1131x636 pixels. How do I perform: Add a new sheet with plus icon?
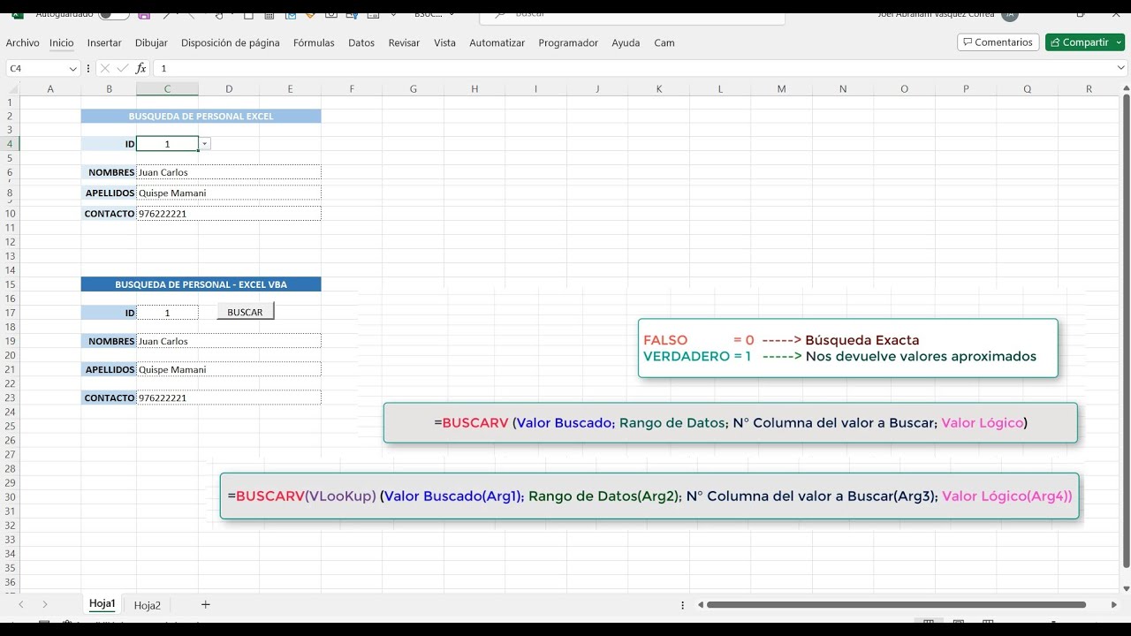[206, 604]
